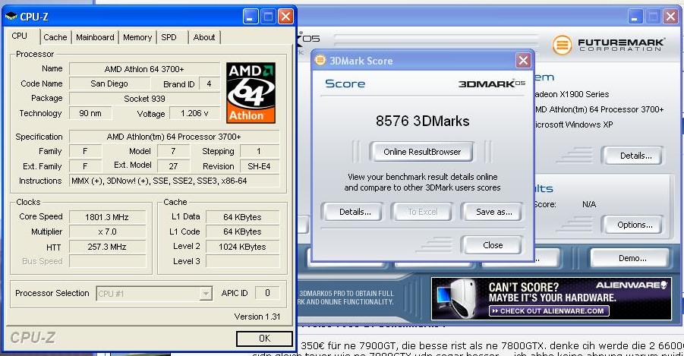Click the Close button in Score dialog

tap(493, 245)
